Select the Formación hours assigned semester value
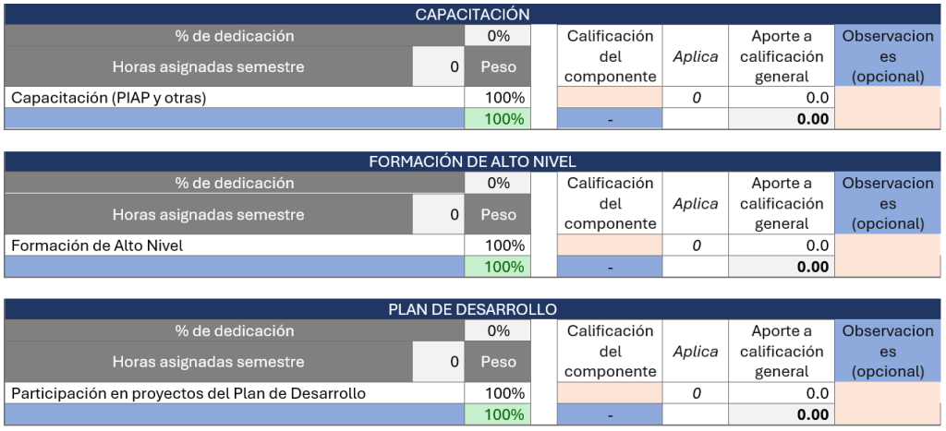 (438, 214)
